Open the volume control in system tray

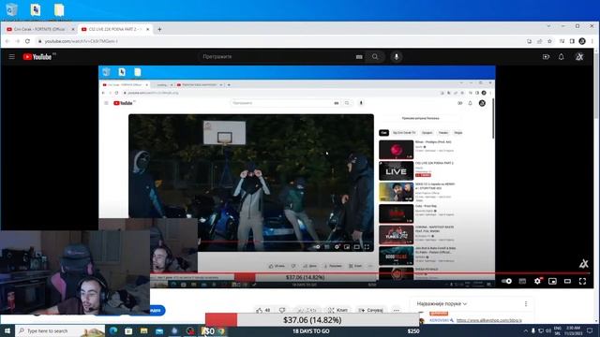(548, 330)
